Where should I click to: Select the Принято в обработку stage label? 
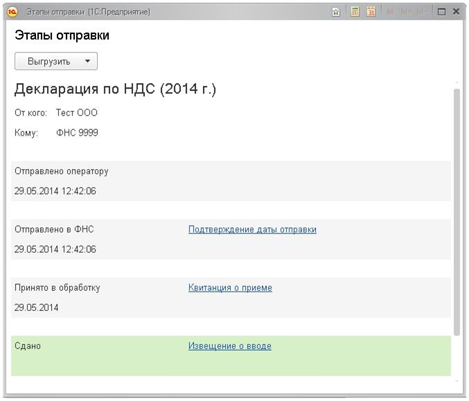57,287
